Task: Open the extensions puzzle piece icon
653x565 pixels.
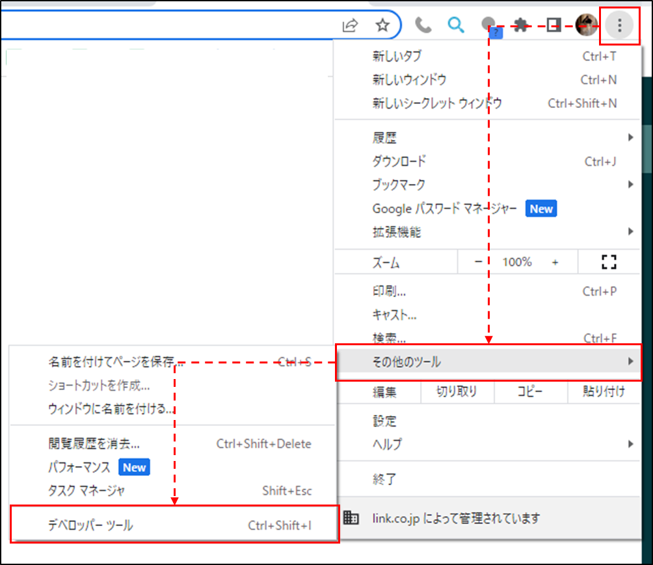Action: click(520, 25)
